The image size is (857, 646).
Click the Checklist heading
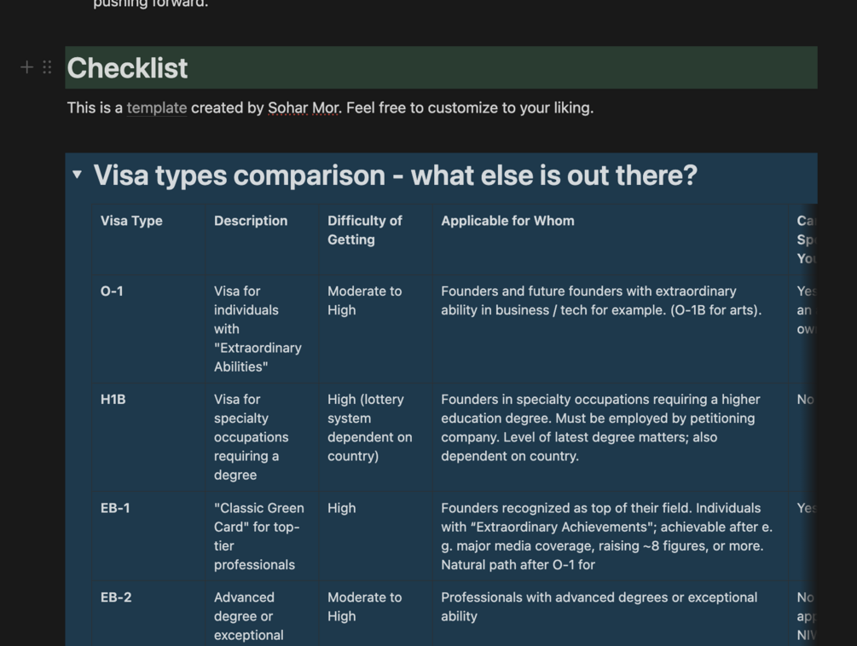(128, 68)
